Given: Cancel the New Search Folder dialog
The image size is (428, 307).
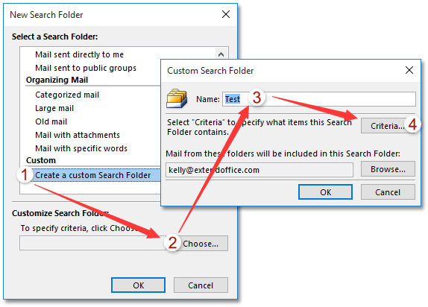Looking at the screenshot, I should click(201, 285).
